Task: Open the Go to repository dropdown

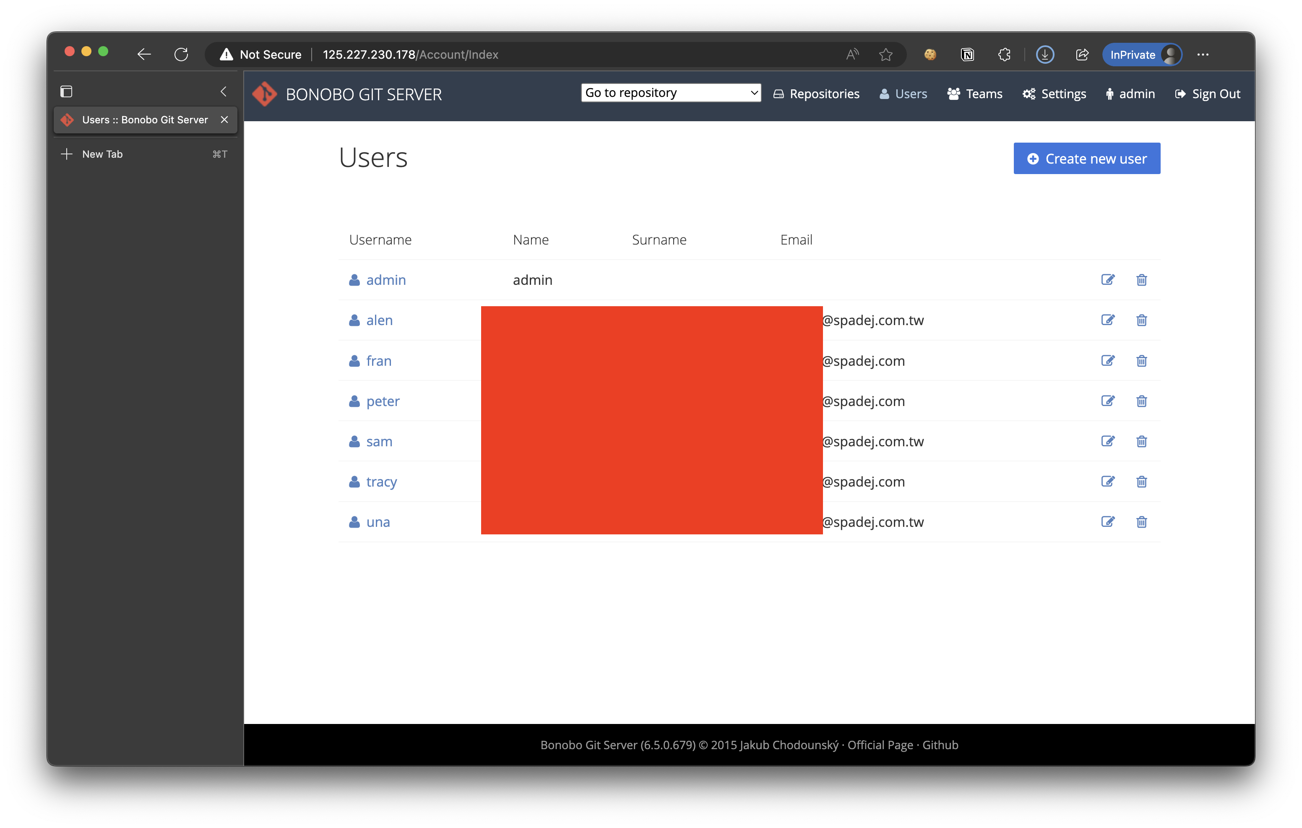Action: pos(670,92)
